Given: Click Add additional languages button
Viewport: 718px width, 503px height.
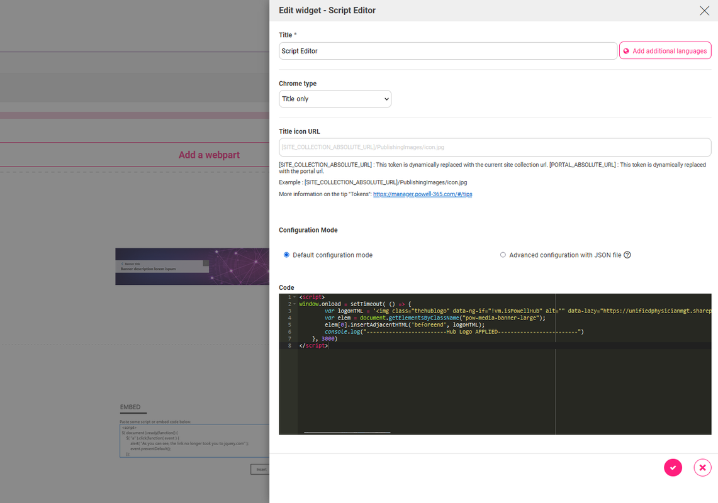Looking at the screenshot, I should 665,51.
